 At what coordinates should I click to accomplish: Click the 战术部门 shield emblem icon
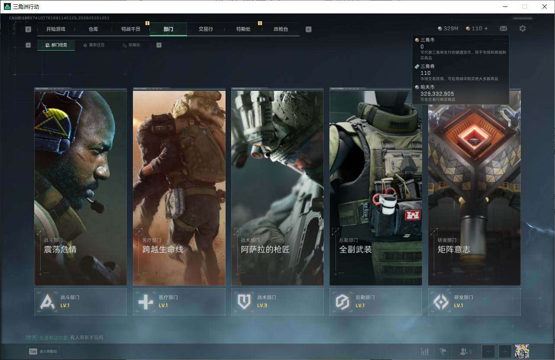(x=244, y=302)
